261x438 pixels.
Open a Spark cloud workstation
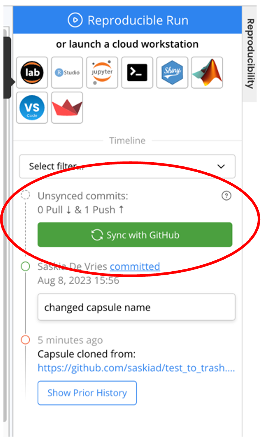(67, 108)
